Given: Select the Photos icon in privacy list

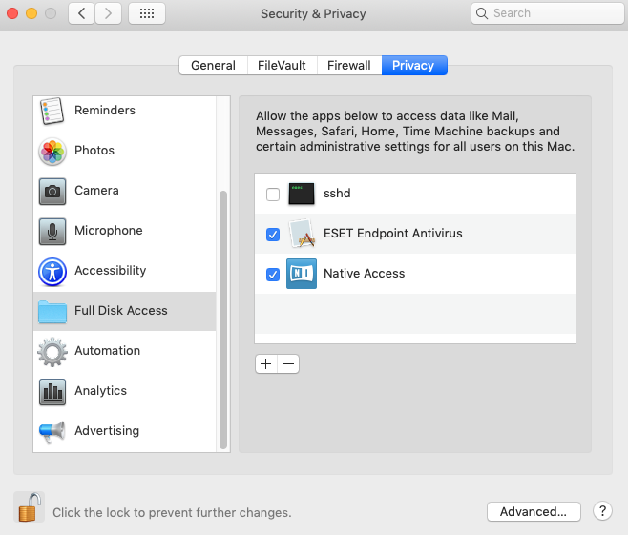Looking at the screenshot, I should click(x=52, y=152).
